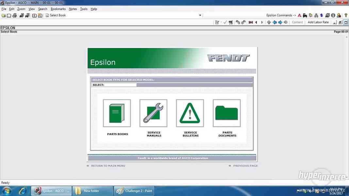Screen dimensions: 349x196
Task: Open the Notes menu
Action: [73, 9]
